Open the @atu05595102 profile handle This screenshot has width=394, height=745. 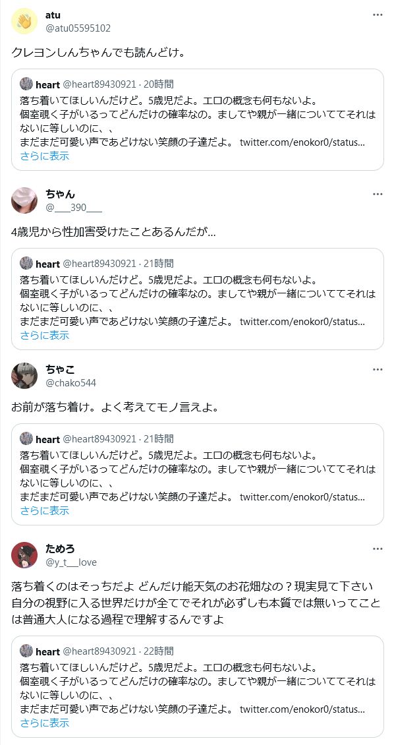(78, 28)
